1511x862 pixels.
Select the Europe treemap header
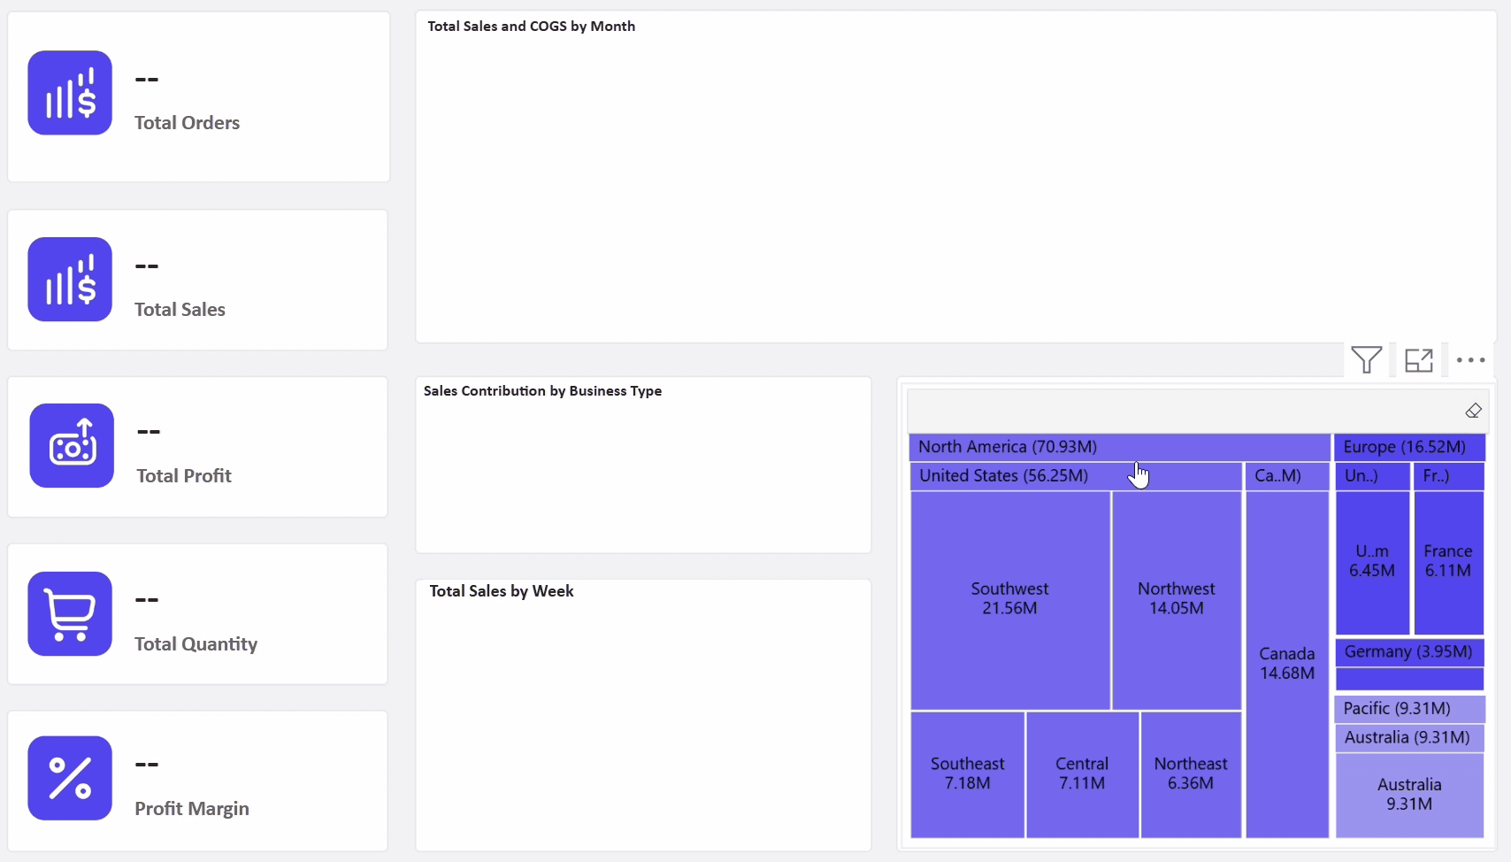coord(1404,447)
